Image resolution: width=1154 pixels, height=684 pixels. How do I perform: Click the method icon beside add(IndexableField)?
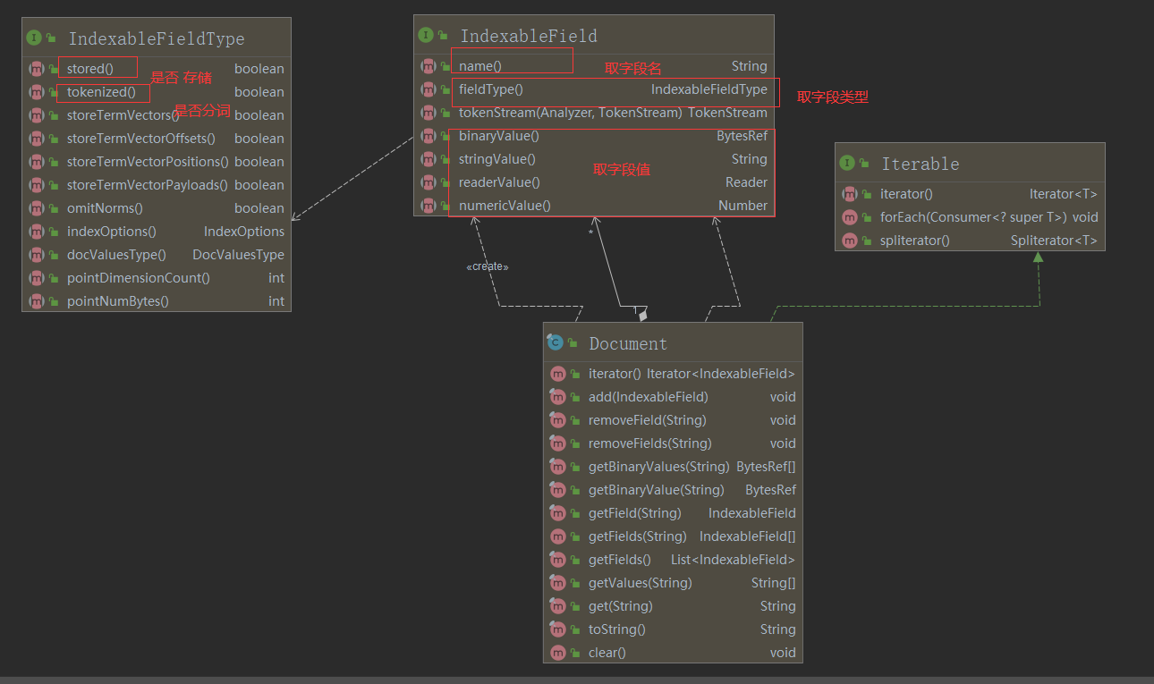click(559, 396)
